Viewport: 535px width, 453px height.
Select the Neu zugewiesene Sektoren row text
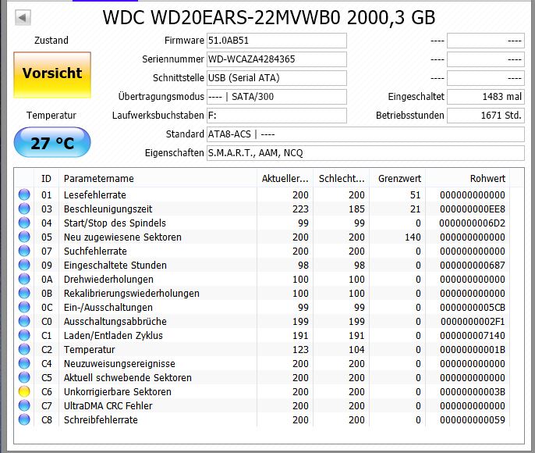click(122, 237)
